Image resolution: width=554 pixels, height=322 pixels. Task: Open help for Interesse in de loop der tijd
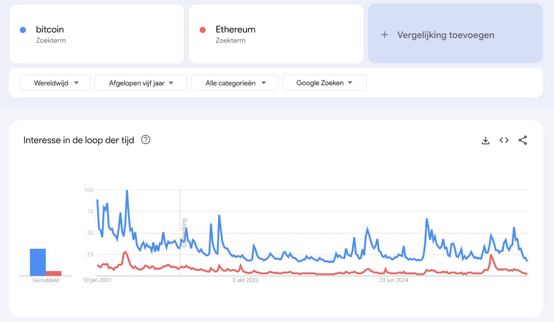146,140
